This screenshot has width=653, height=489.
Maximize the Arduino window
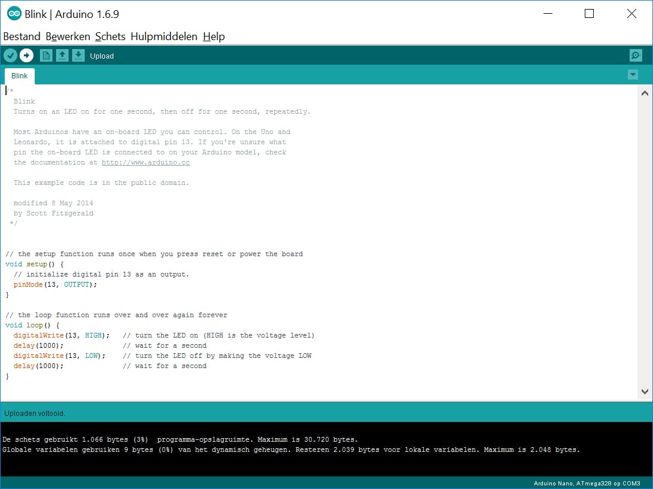(x=590, y=14)
